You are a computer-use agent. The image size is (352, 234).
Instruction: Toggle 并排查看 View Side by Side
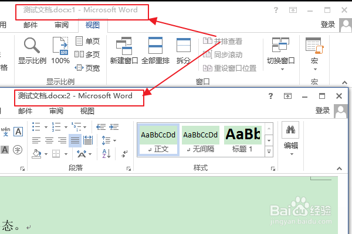(223, 41)
